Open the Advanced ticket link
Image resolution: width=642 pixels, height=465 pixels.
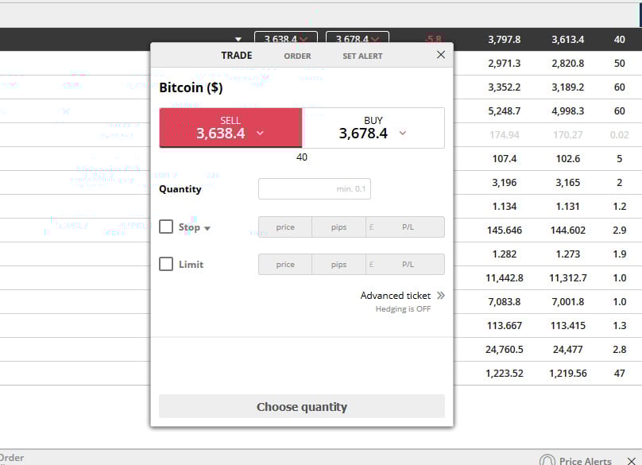point(396,296)
